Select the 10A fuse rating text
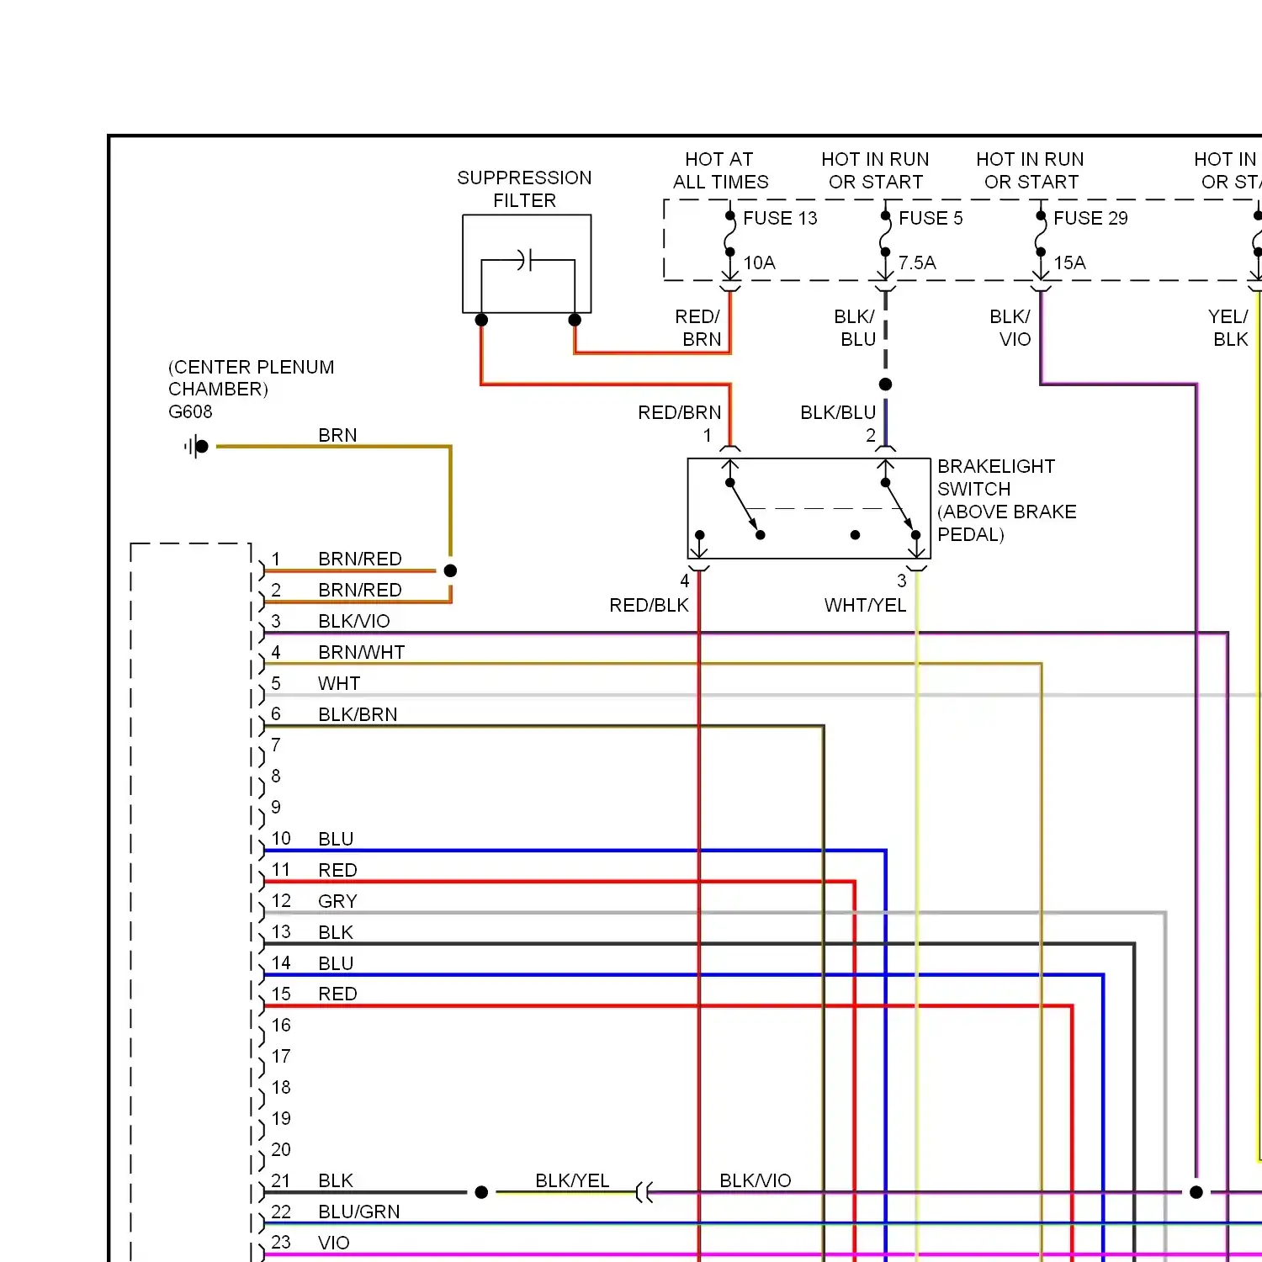 coord(759,262)
